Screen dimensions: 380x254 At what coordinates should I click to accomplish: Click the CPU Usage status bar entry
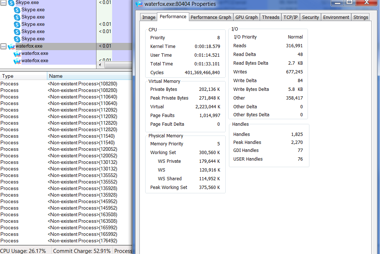click(23, 251)
